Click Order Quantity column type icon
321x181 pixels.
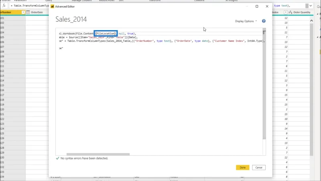point(290,12)
